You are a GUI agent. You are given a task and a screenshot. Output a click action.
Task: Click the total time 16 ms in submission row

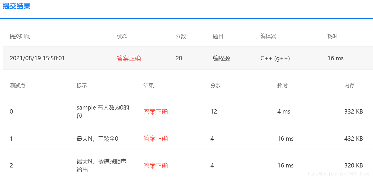335,58
